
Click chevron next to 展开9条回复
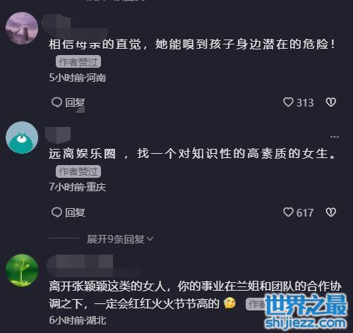[x=150, y=239]
